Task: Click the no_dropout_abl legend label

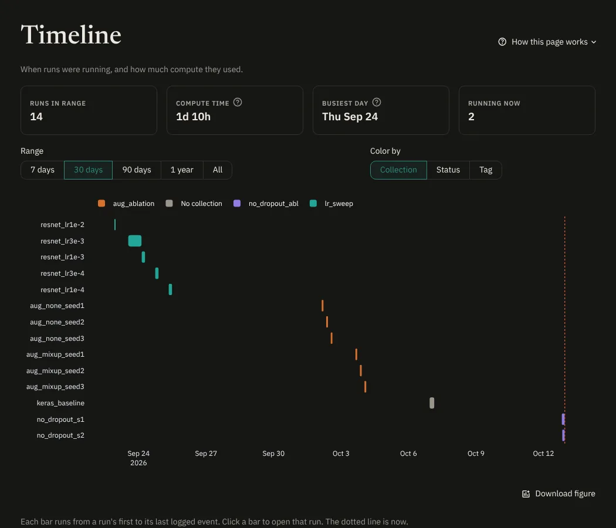Action: [x=273, y=204]
